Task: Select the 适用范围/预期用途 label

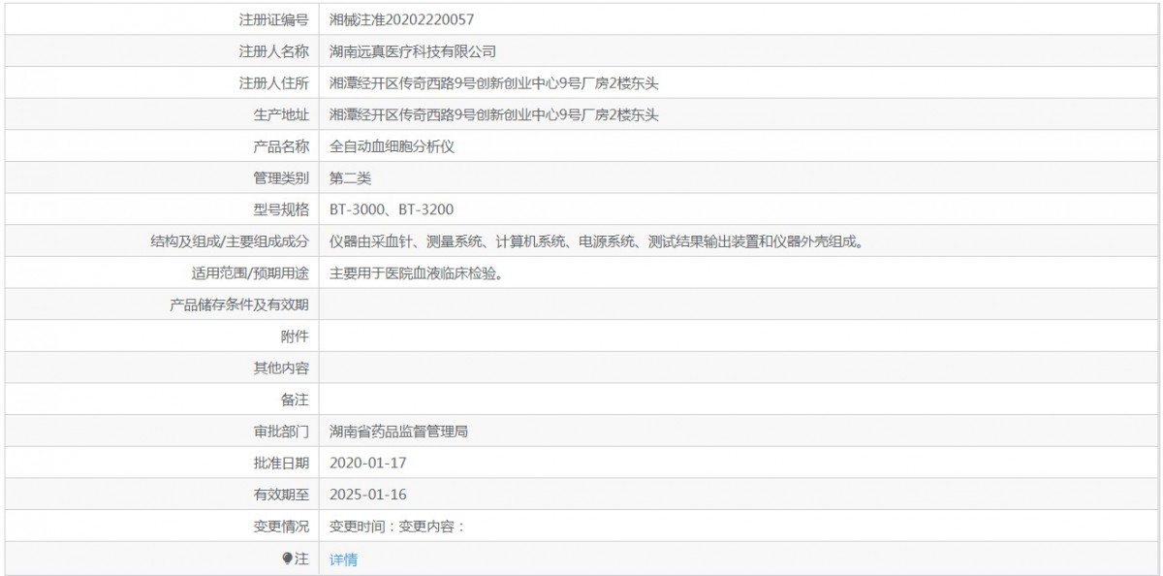Action: pyautogui.click(x=251, y=273)
